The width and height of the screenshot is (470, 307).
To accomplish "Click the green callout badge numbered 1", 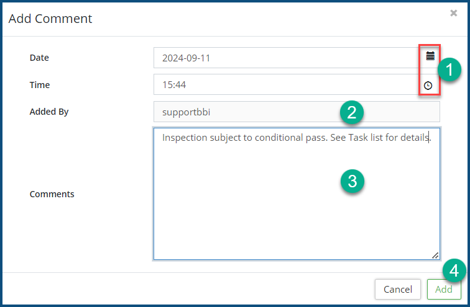I will [x=448, y=69].
